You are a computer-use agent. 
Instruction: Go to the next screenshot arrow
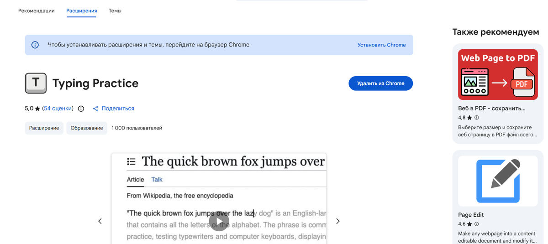[x=338, y=221]
